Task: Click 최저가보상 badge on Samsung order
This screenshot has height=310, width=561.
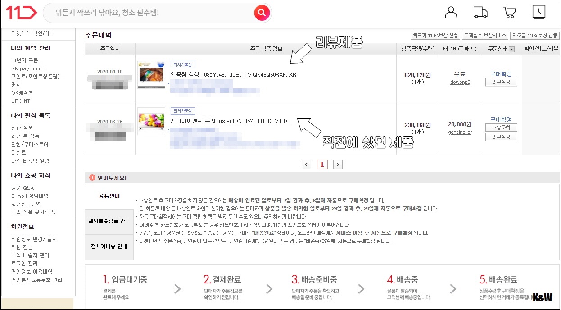Action: pyautogui.click(x=182, y=64)
